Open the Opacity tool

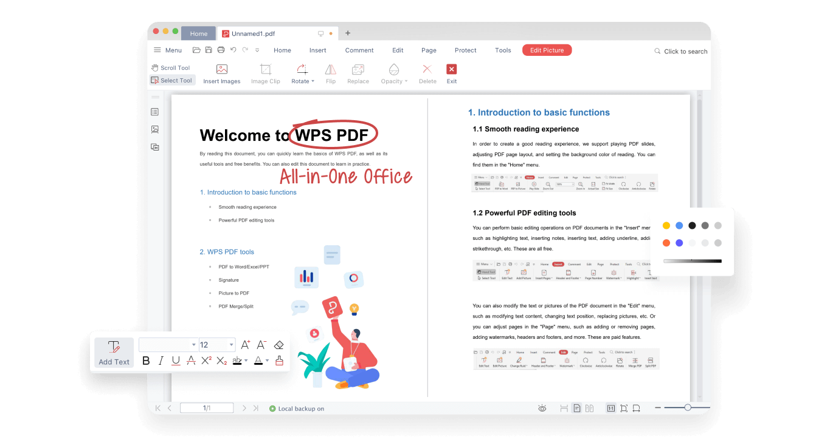(x=392, y=73)
